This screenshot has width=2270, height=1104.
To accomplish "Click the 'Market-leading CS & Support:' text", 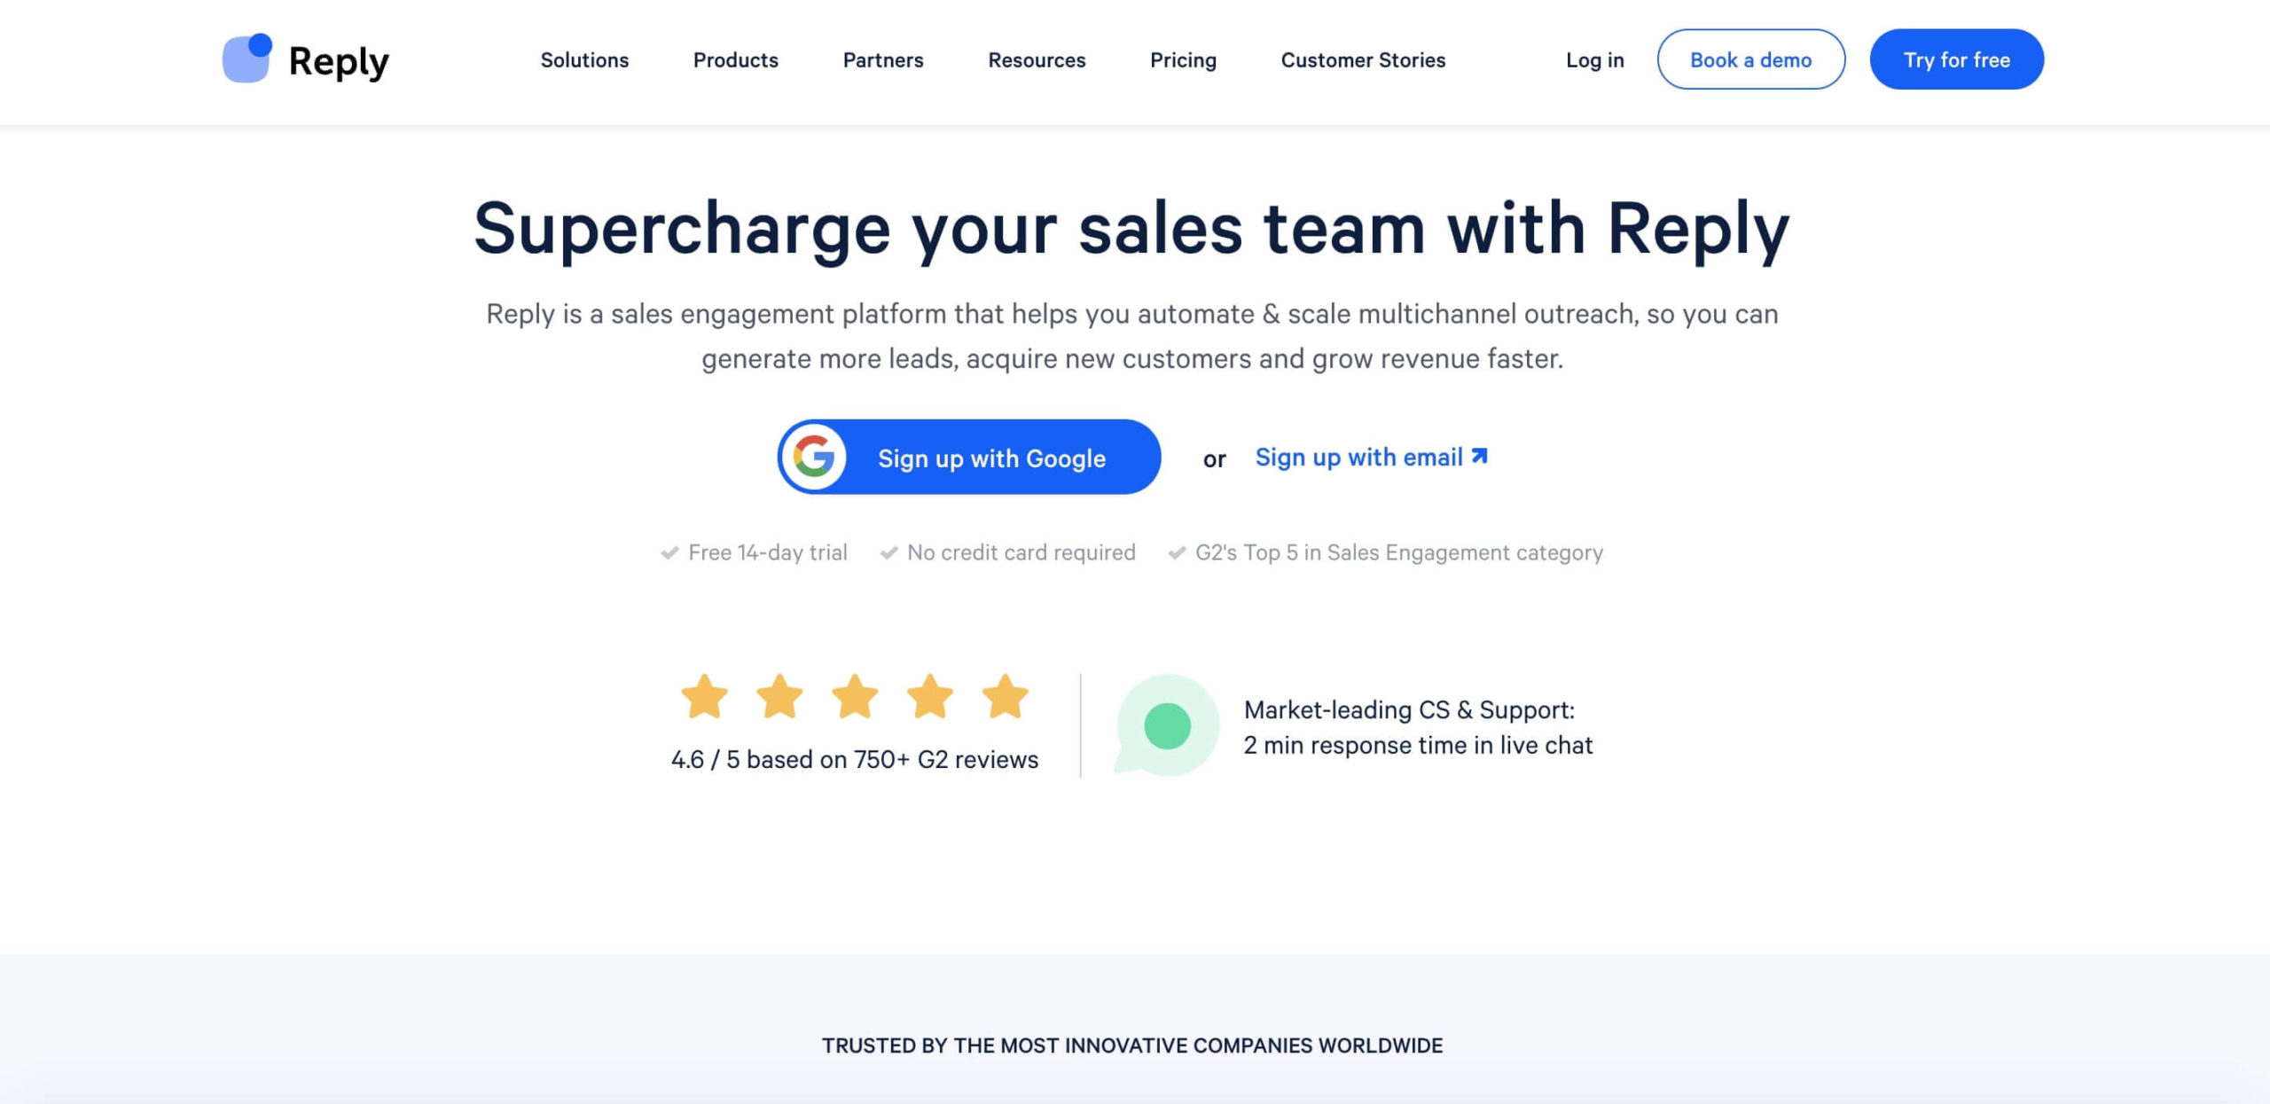I will pyautogui.click(x=1409, y=709).
